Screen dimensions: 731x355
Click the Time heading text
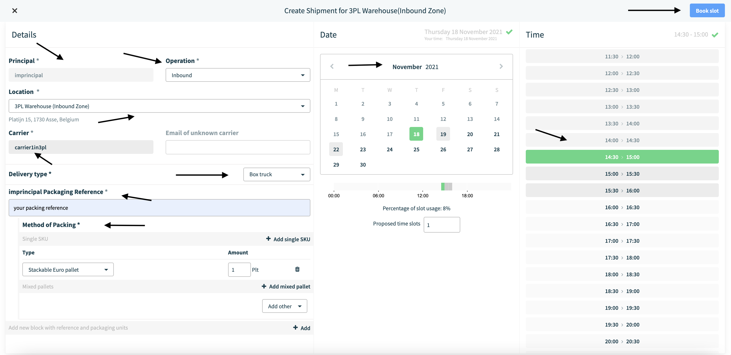click(535, 35)
